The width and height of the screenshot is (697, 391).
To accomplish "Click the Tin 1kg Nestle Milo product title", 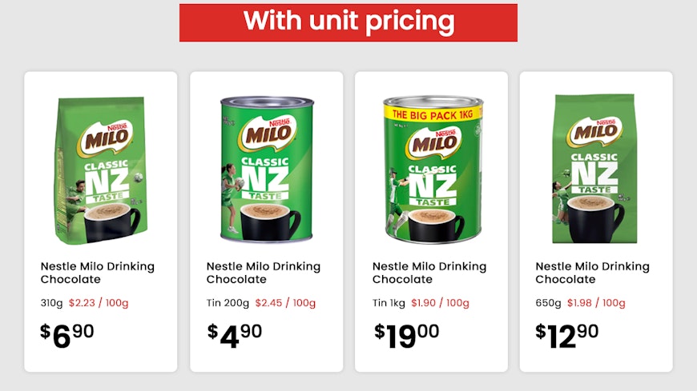I will [x=429, y=273].
